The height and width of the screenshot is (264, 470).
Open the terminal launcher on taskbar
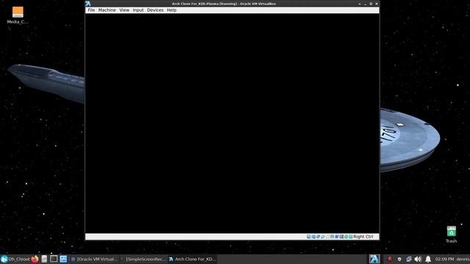[x=54, y=259]
